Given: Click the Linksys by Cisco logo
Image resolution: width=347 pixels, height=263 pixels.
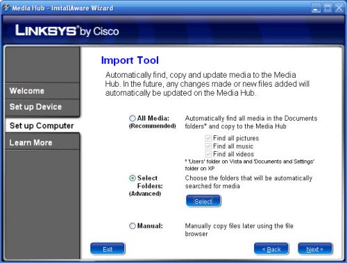Looking at the screenshot, I should 67,31.
